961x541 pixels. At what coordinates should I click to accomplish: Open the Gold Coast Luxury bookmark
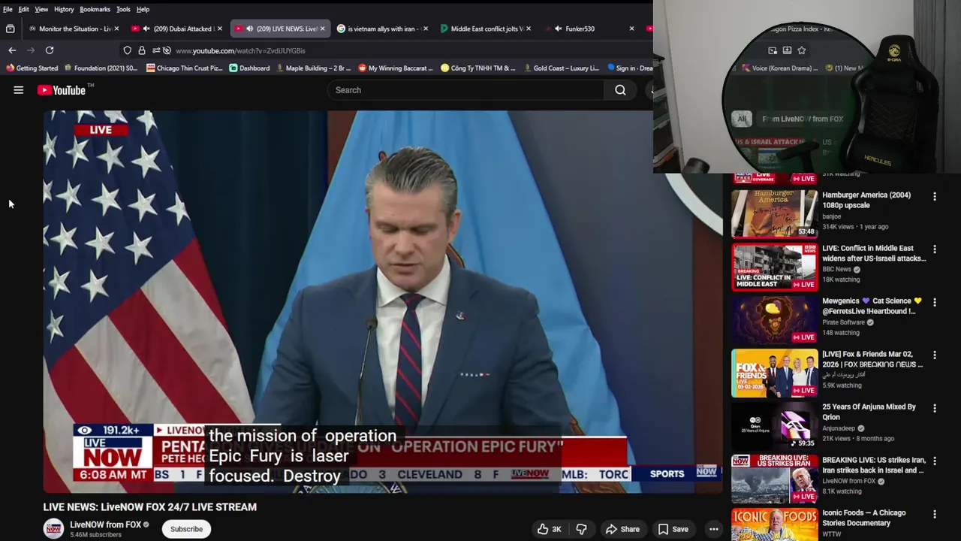tap(561, 68)
